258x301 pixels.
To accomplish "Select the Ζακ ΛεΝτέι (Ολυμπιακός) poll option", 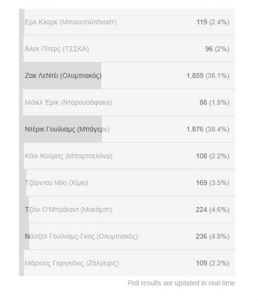I will pyautogui.click(x=127, y=76).
